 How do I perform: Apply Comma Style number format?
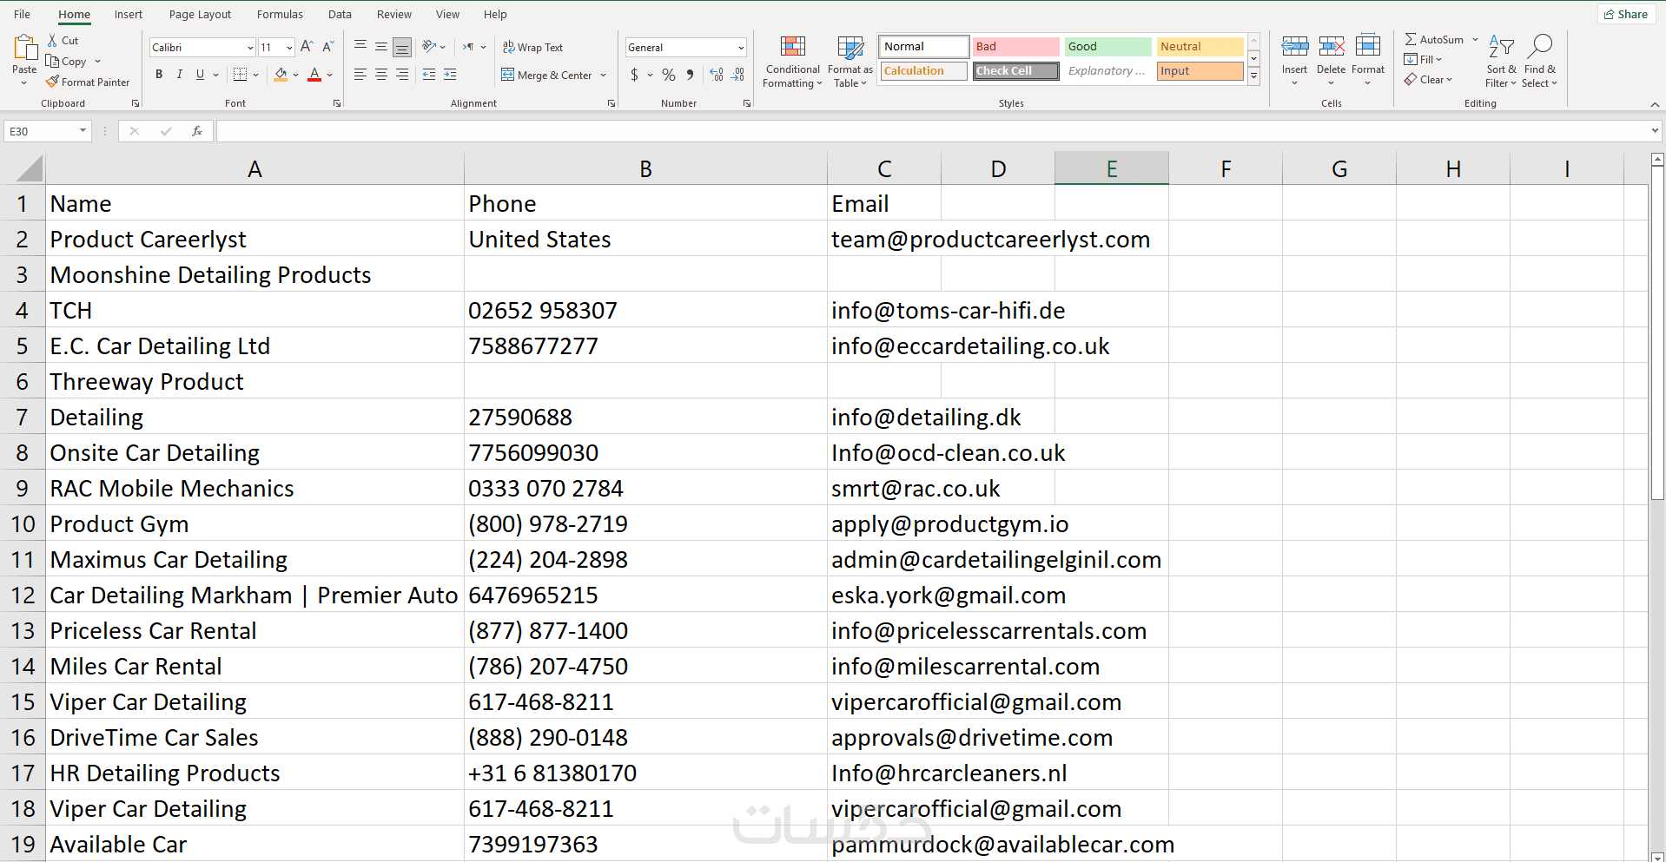coord(690,75)
